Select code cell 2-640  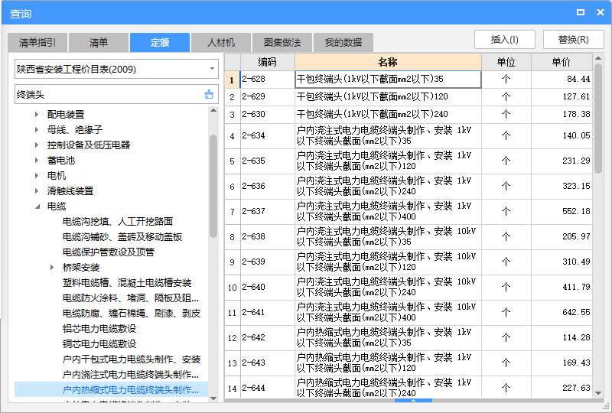coord(267,288)
